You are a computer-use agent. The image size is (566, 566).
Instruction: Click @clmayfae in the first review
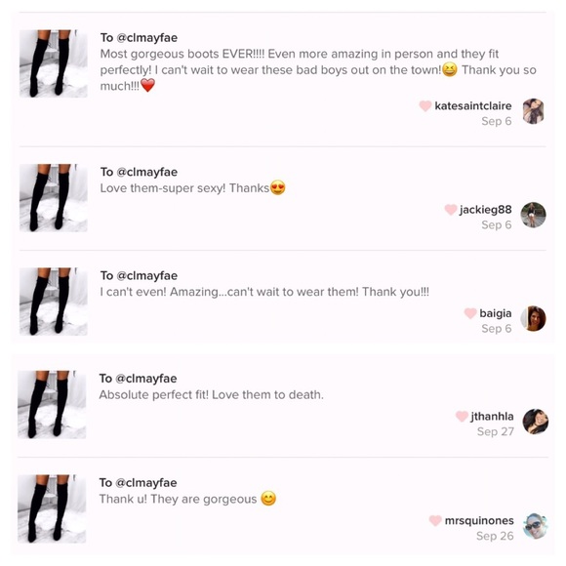147,38
